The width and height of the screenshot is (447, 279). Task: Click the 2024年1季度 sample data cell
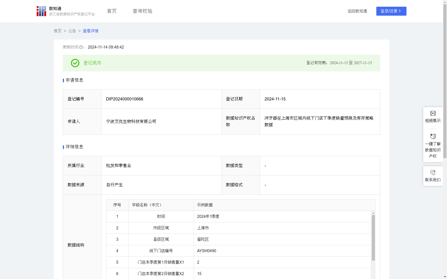pyautogui.click(x=282, y=217)
